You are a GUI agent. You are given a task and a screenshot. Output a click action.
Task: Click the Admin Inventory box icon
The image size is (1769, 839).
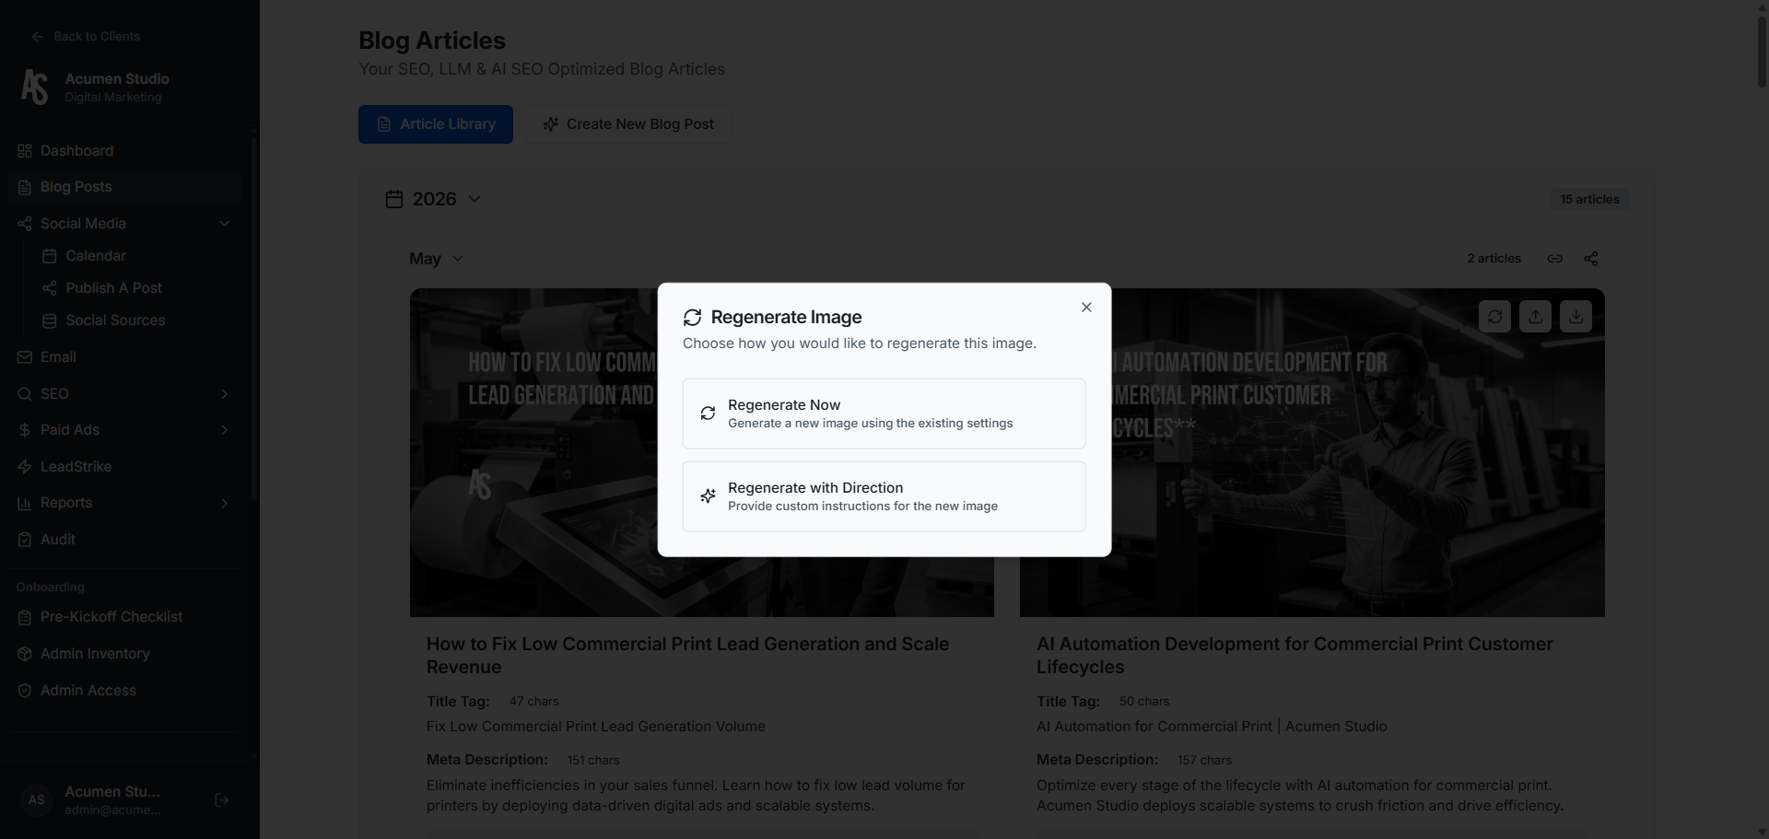(25, 654)
